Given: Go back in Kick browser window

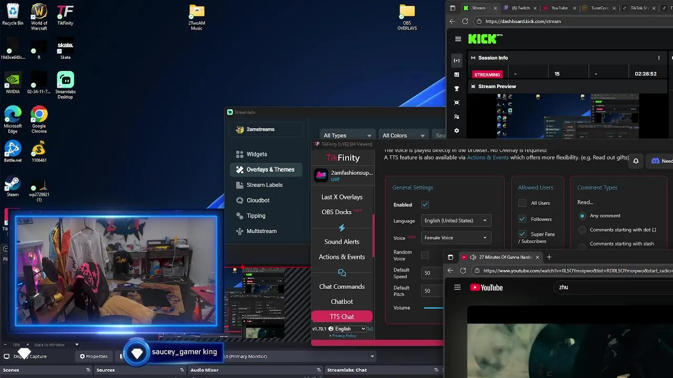Looking at the screenshot, I should coord(452,22).
